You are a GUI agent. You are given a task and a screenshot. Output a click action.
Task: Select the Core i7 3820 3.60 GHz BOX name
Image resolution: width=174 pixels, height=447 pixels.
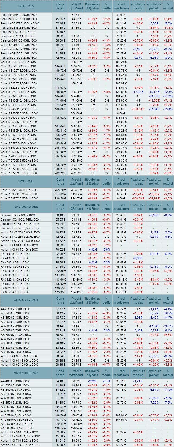pos(19,190)
